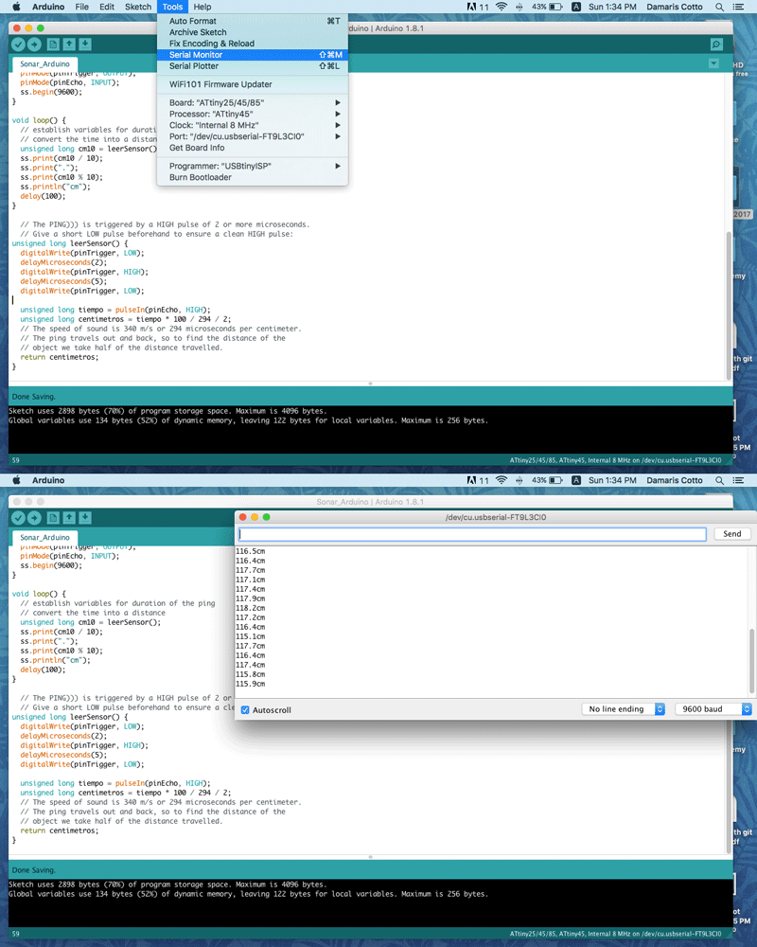Click the Wi-Fi icon in the menu bar above the serial monitor
The image size is (757, 947).
click(x=502, y=480)
